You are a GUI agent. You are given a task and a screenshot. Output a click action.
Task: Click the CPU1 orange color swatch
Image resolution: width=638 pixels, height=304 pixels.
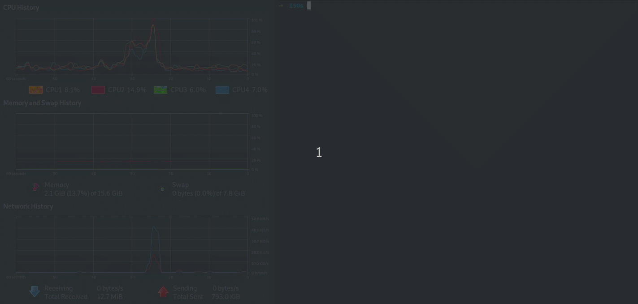click(36, 90)
